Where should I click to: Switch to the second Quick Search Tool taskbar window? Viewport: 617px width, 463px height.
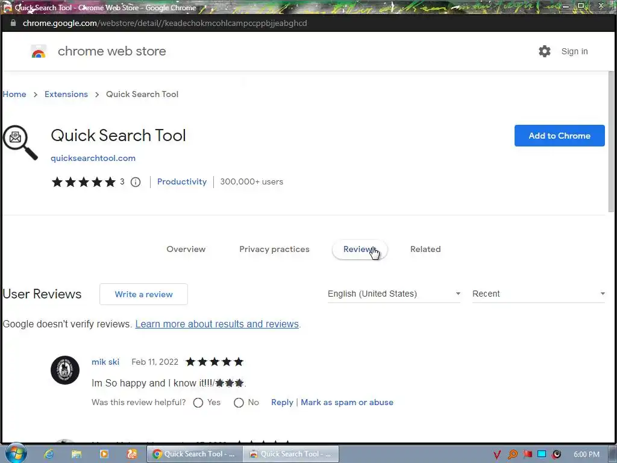[x=290, y=454]
